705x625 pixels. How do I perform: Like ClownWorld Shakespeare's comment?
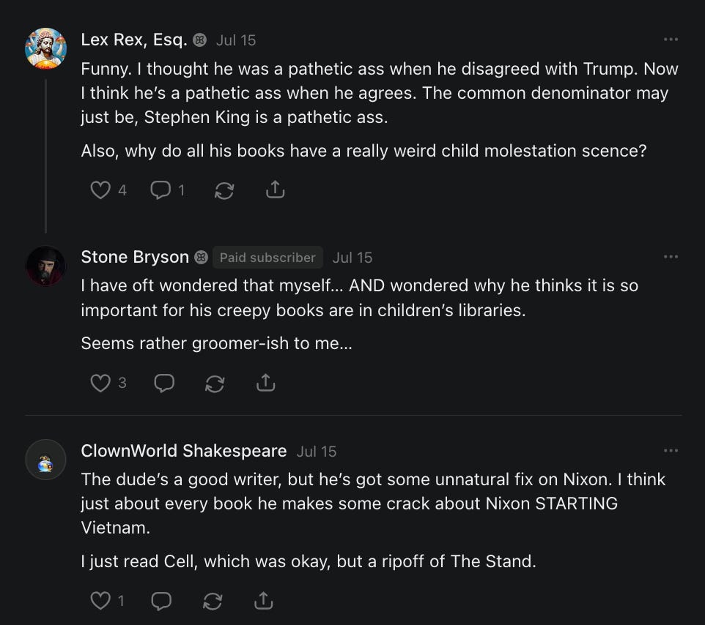click(99, 601)
